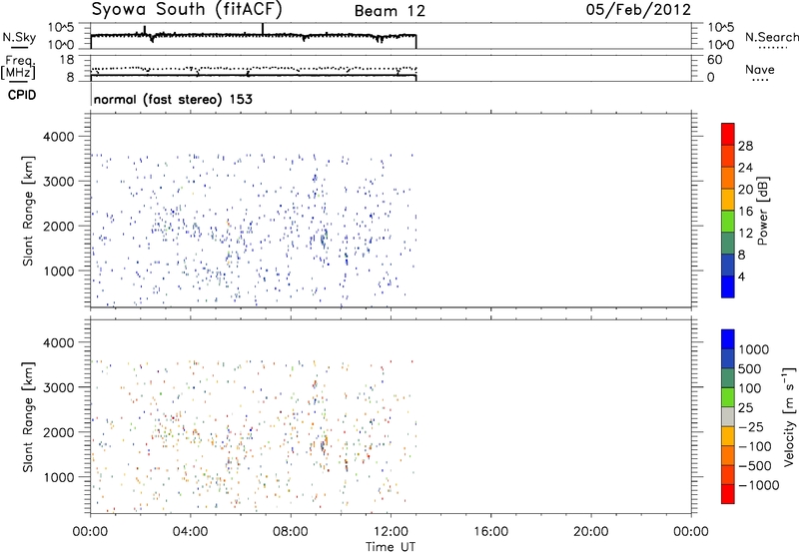The width and height of the screenshot is (799, 553).
Task: Click the 24 label on the Power colorbar
Action: (x=745, y=168)
